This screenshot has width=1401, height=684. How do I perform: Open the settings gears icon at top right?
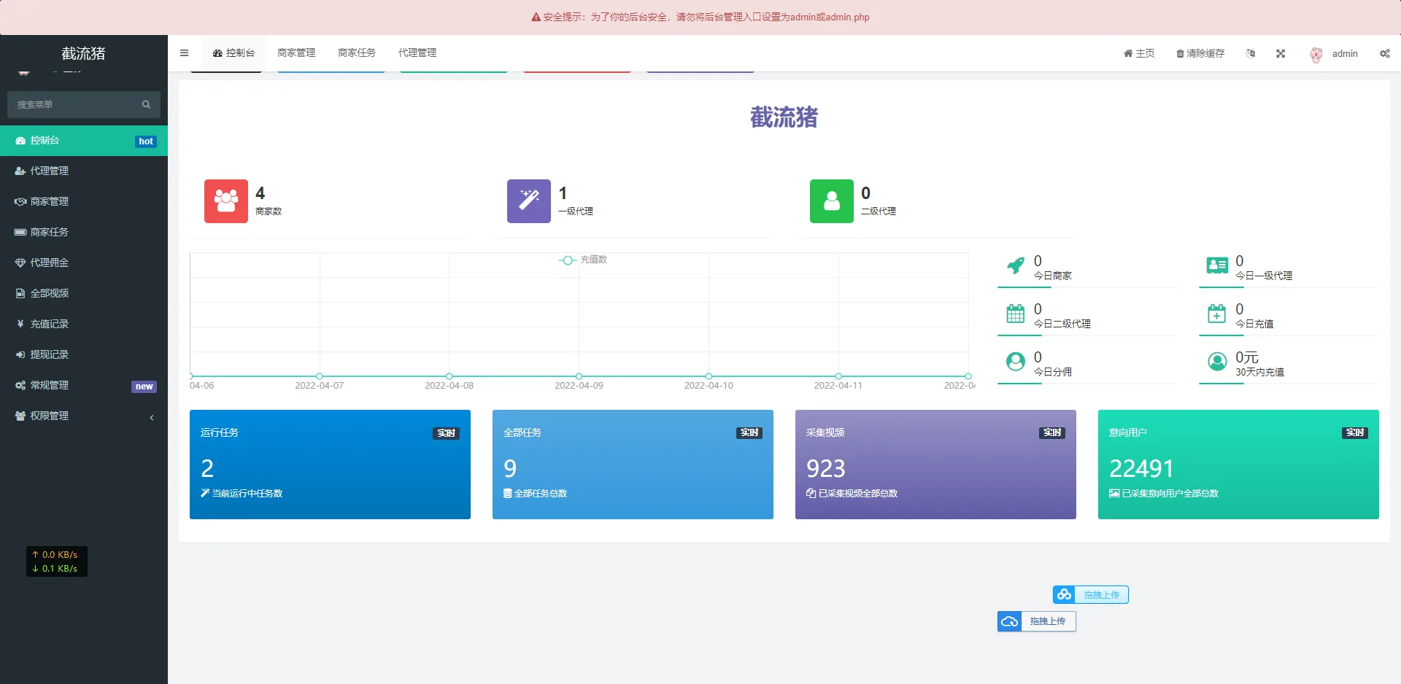click(x=1384, y=54)
